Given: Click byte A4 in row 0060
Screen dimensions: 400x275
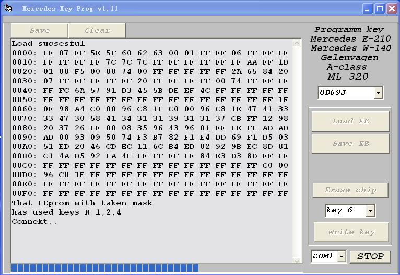Looking at the screenshot, I should 79,109.
